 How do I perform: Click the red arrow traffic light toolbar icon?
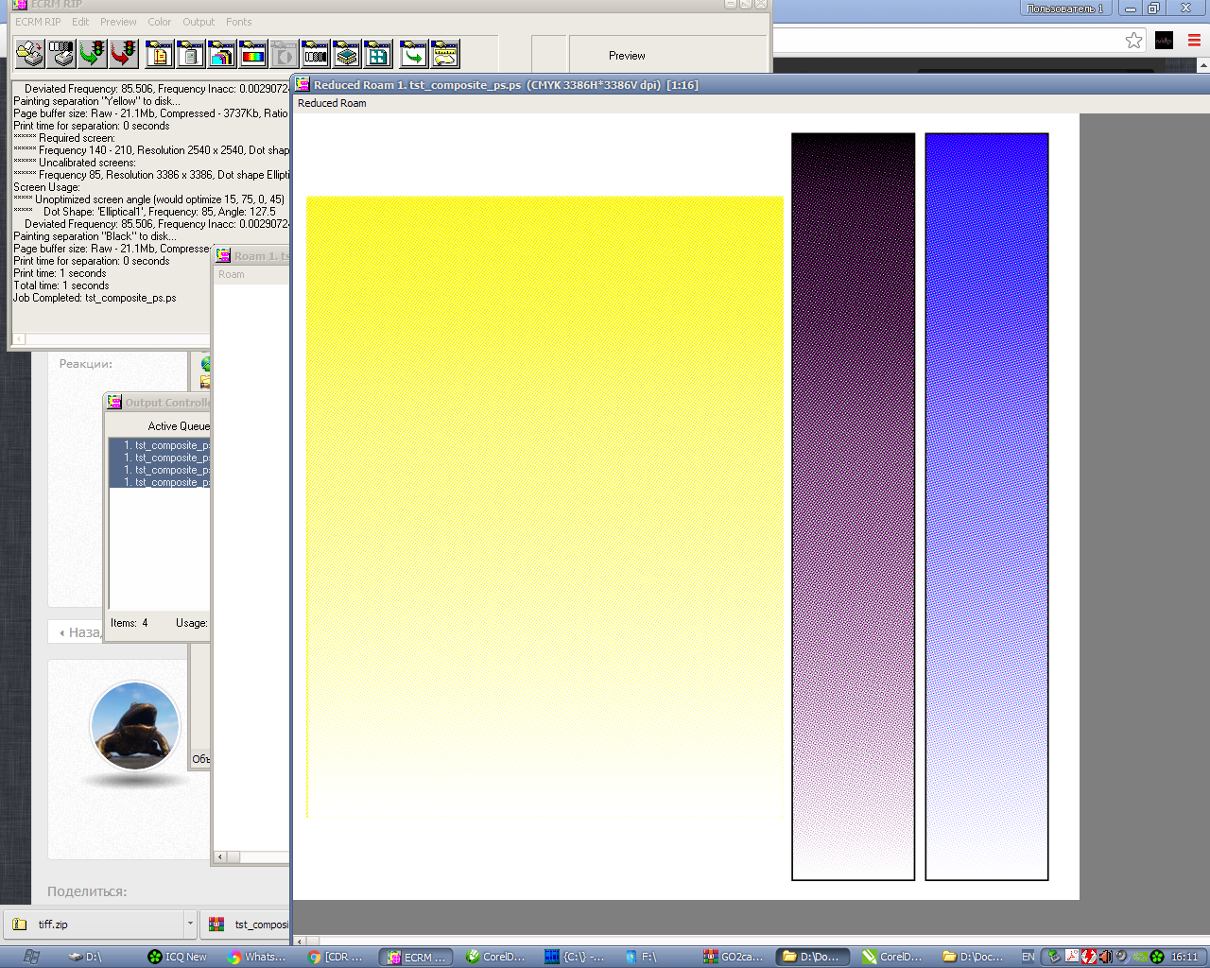[x=123, y=54]
